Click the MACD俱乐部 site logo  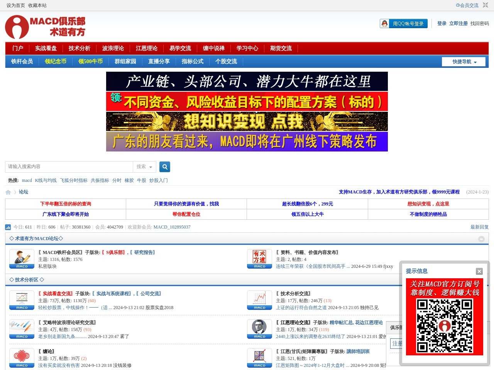pyautogui.click(x=45, y=27)
